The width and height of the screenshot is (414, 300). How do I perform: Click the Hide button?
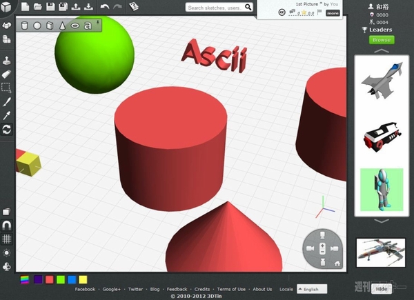[x=382, y=289]
